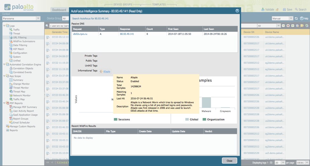Open HIP Match logs
This screenshot has width=310, height=166.
(18, 49)
